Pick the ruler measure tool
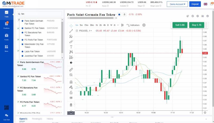214x123 pixels. (x=71, y=70)
